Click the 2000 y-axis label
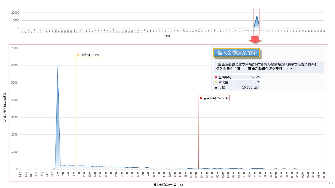Screen dimensions: 335x188 pyautogui.click(x=14, y=134)
